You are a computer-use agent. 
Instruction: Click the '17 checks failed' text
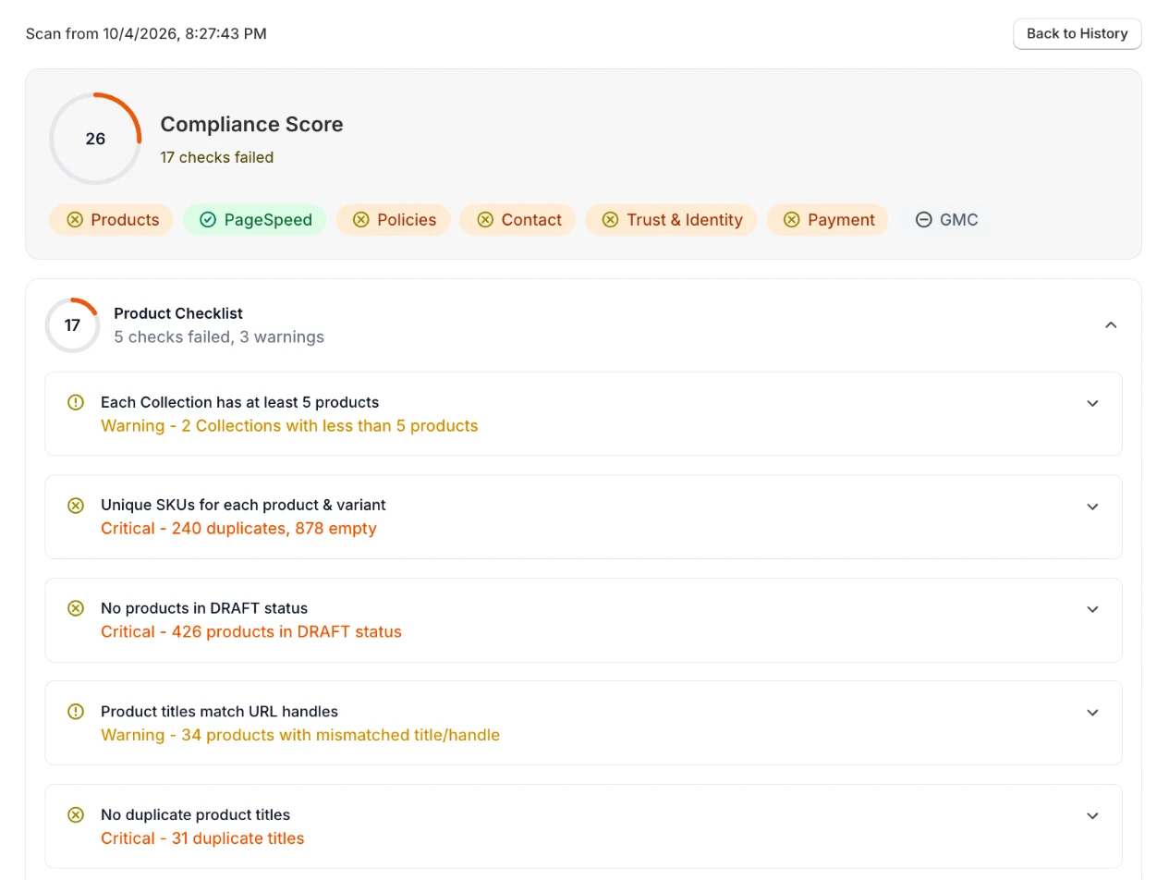[217, 157]
